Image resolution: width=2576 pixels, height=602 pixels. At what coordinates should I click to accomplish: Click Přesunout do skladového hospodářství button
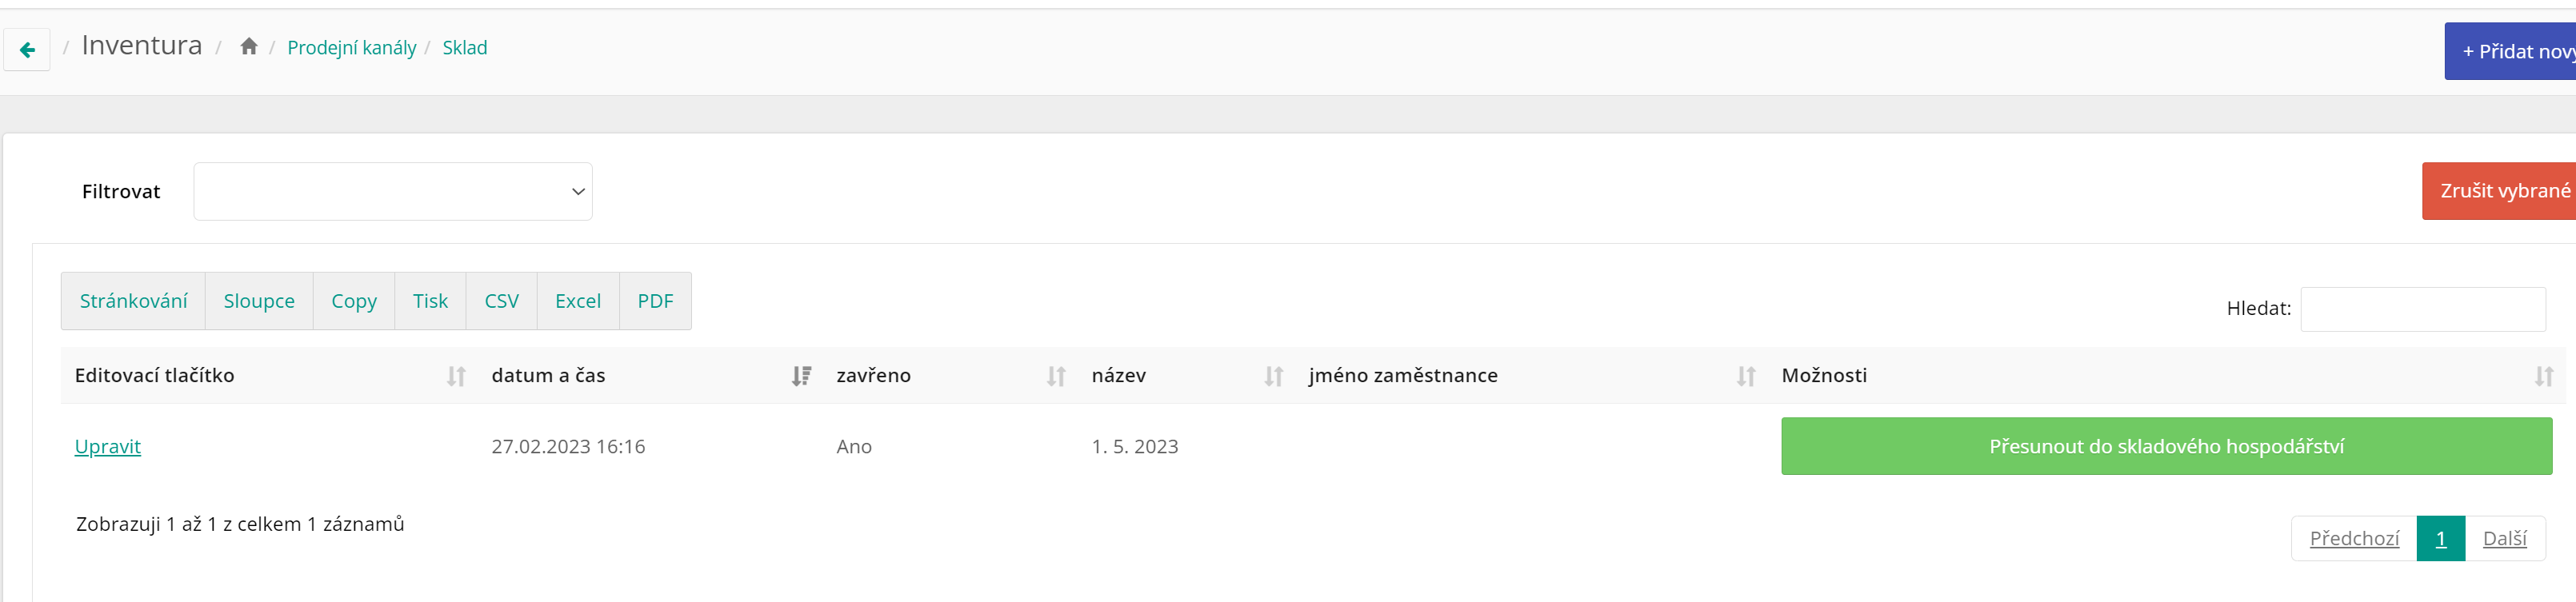2166,446
